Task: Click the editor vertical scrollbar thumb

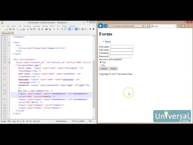Action: tap(94, 84)
